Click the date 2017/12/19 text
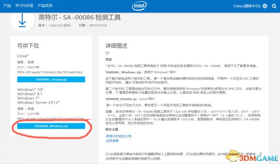 point(92,25)
